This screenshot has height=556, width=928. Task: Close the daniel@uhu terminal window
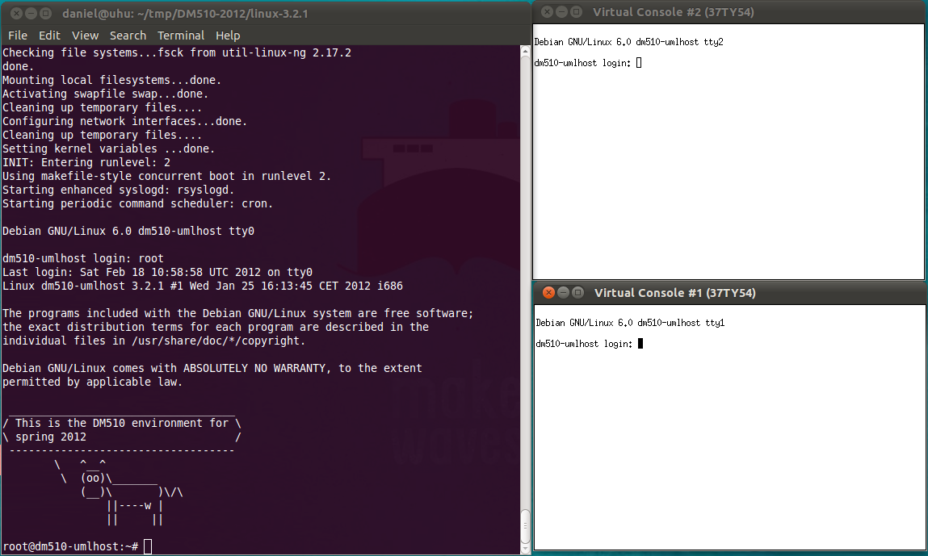pos(12,14)
